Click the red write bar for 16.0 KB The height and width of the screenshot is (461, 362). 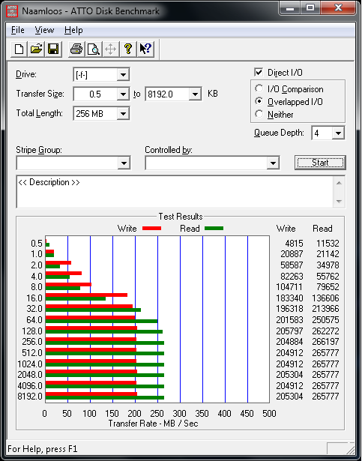[86, 295]
